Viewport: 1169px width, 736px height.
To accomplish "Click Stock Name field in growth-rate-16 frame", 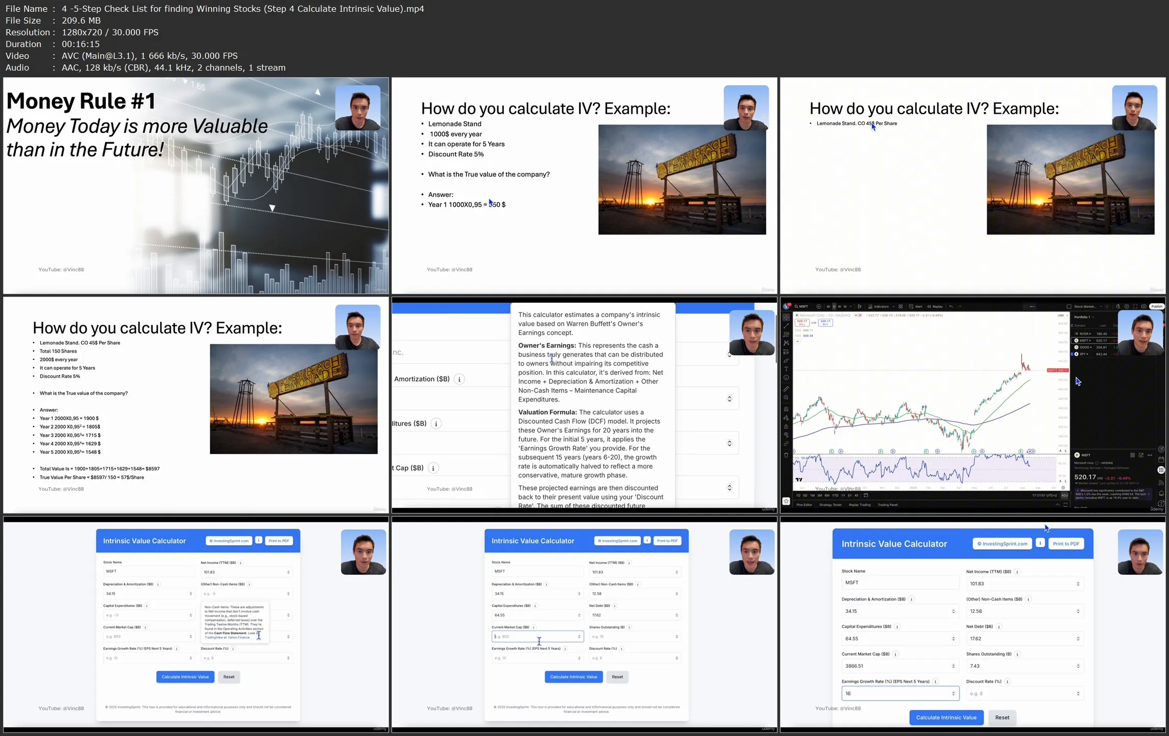I will 900,583.
